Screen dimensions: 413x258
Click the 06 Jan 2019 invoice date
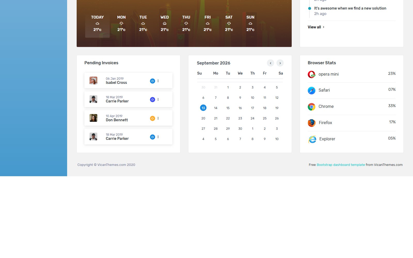click(x=115, y=79)
